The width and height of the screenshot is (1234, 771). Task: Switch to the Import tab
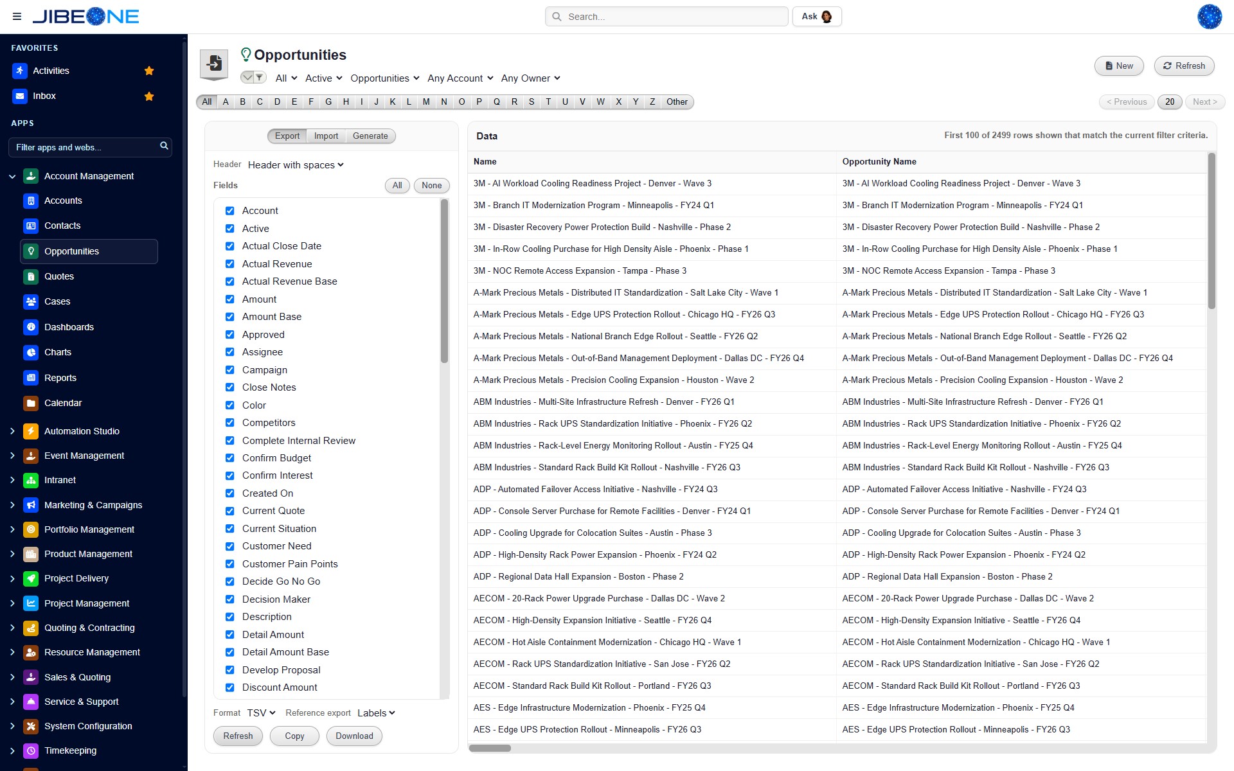coord(326,136)
